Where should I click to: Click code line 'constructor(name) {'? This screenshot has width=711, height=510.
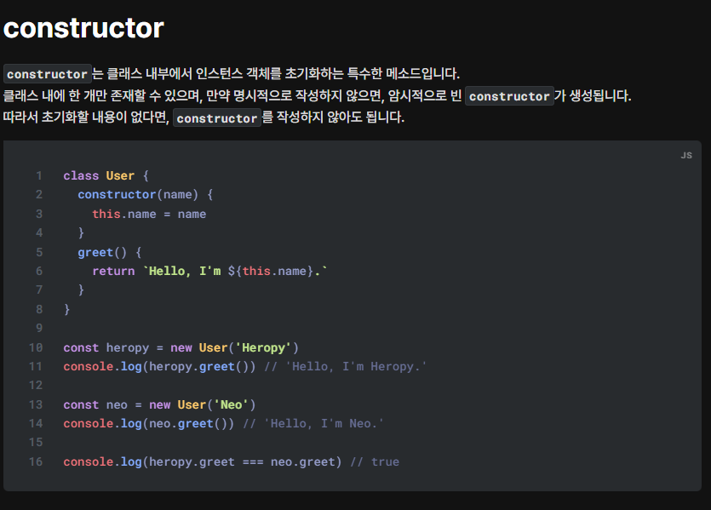146,194
